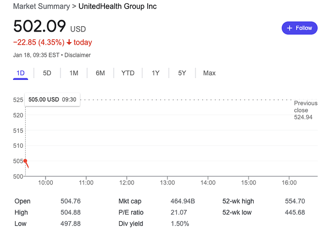Click the 502.09 current stock price
The image size is (334, 231).
(x=40, y=26)
